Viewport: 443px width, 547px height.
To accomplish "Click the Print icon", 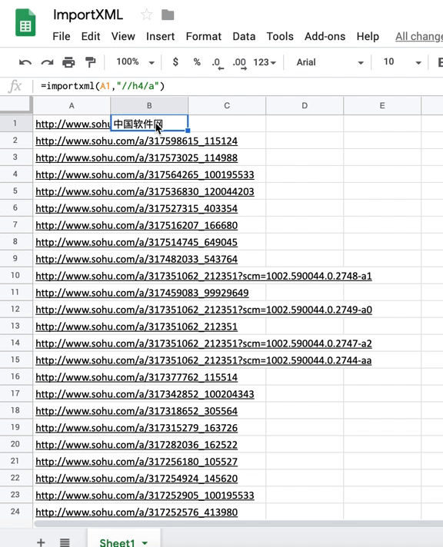I will [x=68, y=62].
